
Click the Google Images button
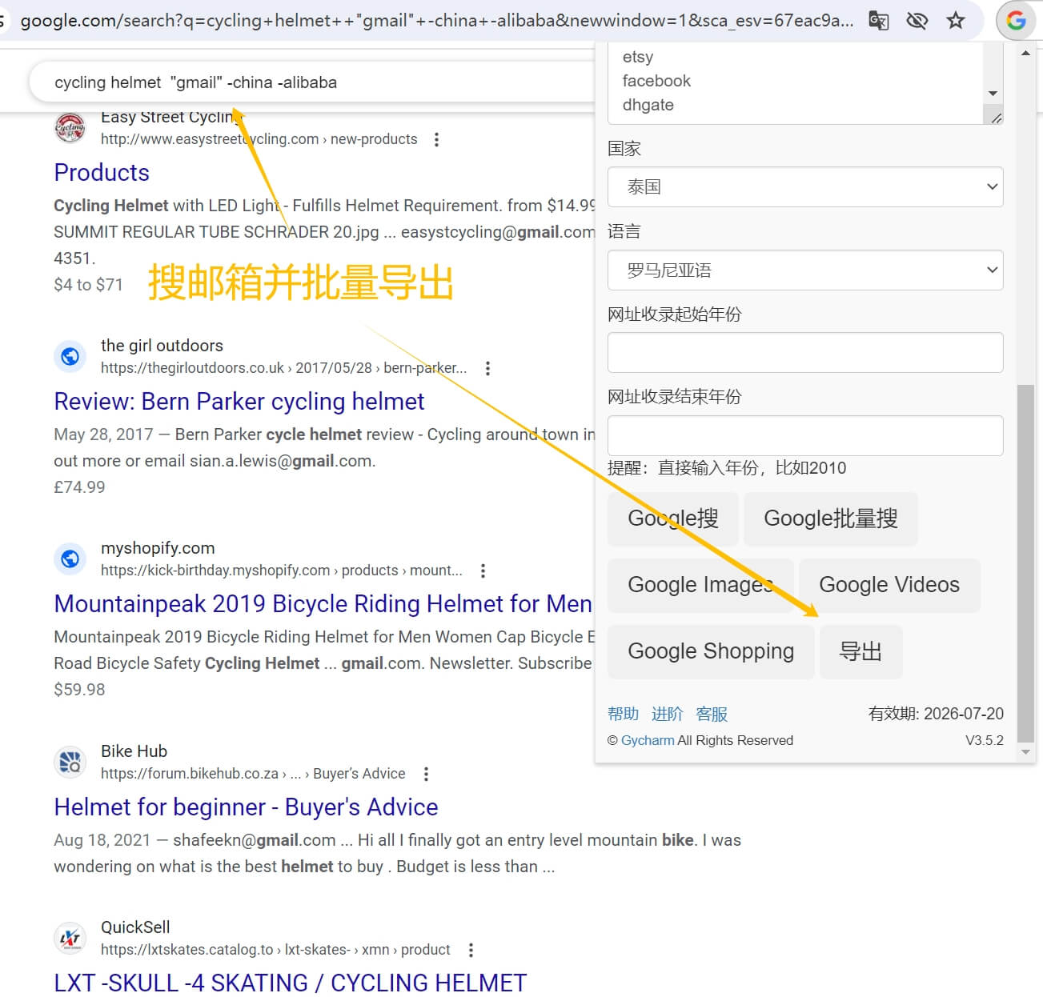pyautogui.click(x=700, y=585)
